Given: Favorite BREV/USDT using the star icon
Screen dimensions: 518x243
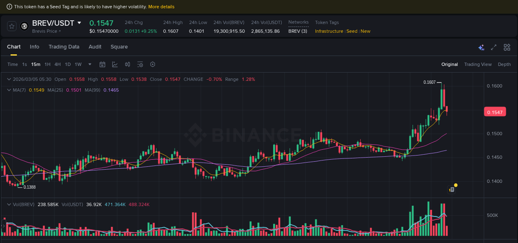Looking at the screenshot, I should click(12, 26).
